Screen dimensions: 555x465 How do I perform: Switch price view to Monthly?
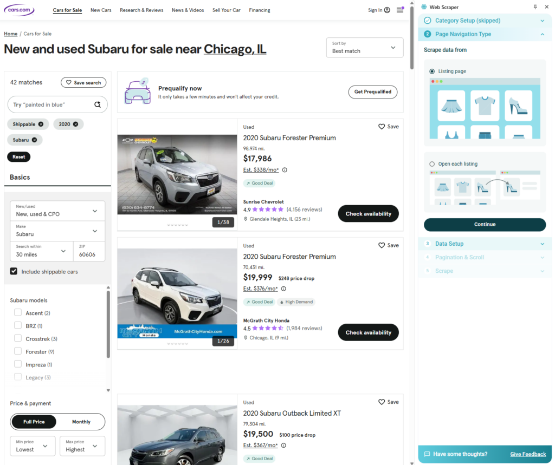tap(81, 422)
